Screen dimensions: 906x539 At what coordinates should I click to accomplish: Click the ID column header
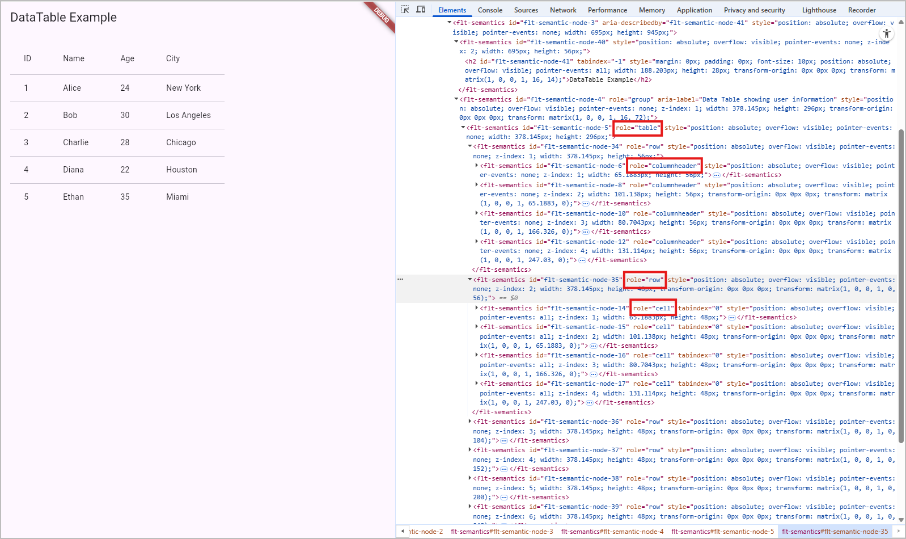point(27,58)
